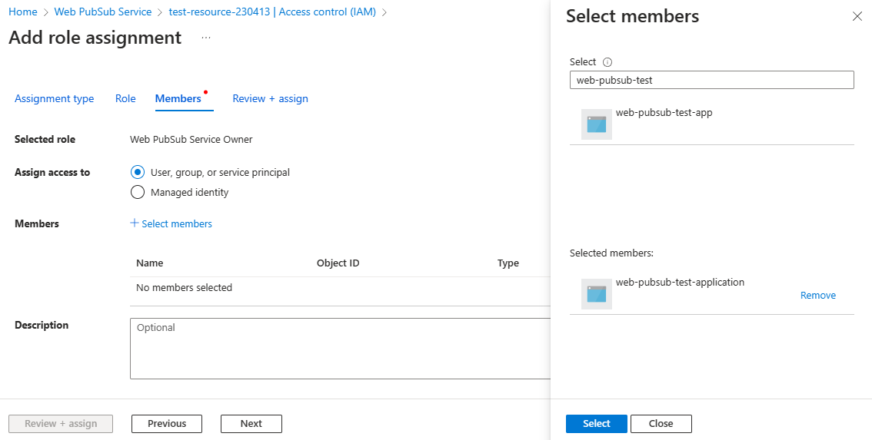
Task: Go back with the Previous button
Action: 167,424
